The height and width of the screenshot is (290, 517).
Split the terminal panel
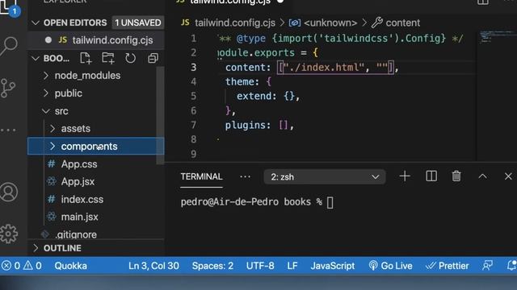[431, 176]
